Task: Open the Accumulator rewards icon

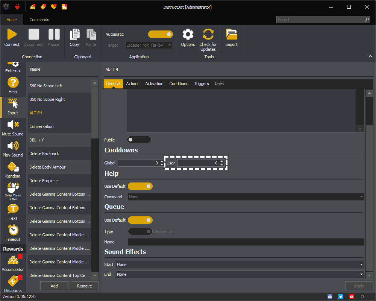Action: [x=13, y=260]
